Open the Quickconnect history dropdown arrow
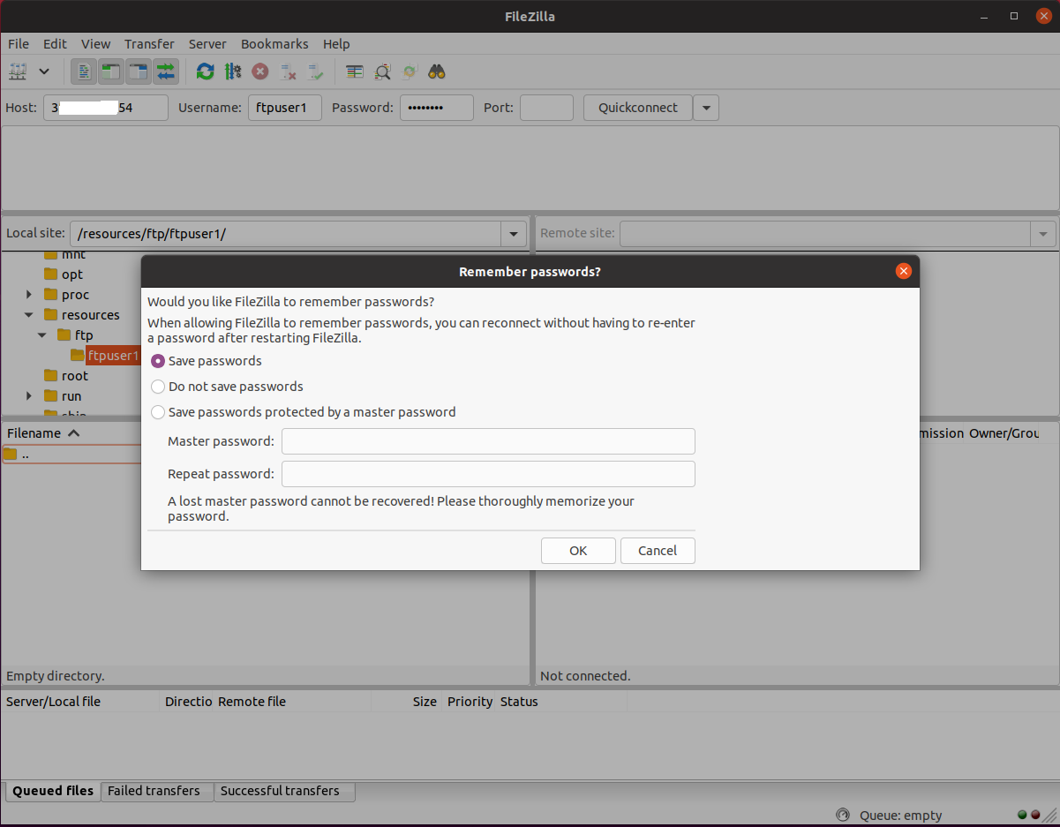 [706, 108]
